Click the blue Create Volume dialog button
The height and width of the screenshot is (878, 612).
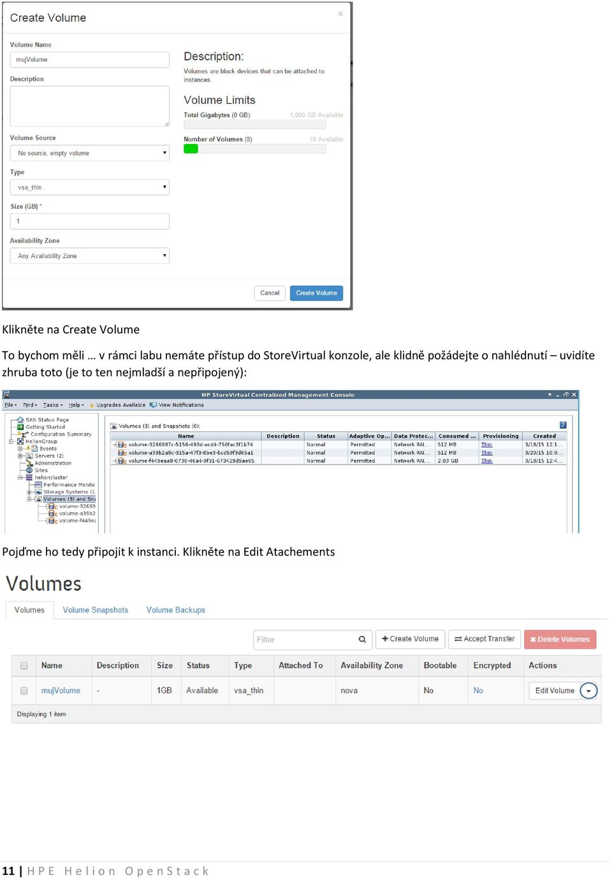(x=316, y=293)
